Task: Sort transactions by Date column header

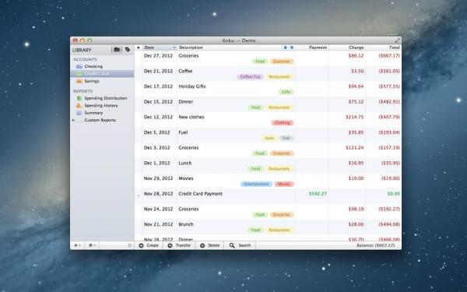Action: coord(160,47)
